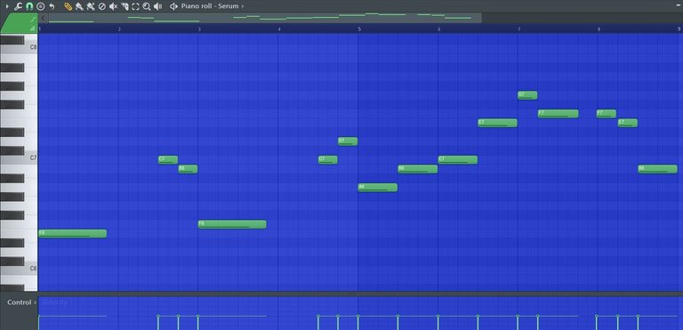Open the piano roll menu arrow
This screenshot has height=330, width=683.
click(x=7, y=6)
